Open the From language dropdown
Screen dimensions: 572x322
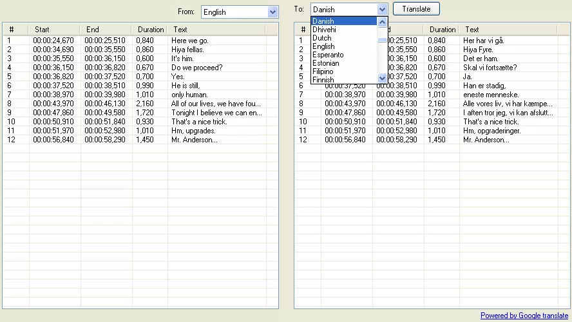click(272, 12)
